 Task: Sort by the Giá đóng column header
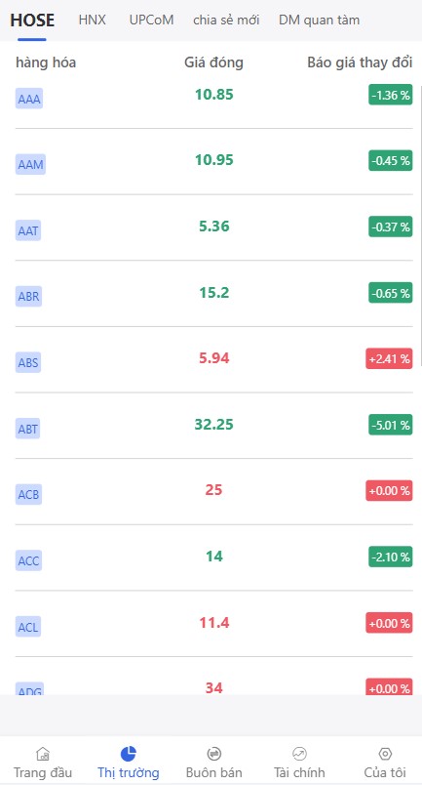(x=214, y=62)
